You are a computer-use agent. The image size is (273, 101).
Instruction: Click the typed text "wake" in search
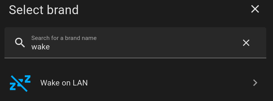tap(41, 47)
